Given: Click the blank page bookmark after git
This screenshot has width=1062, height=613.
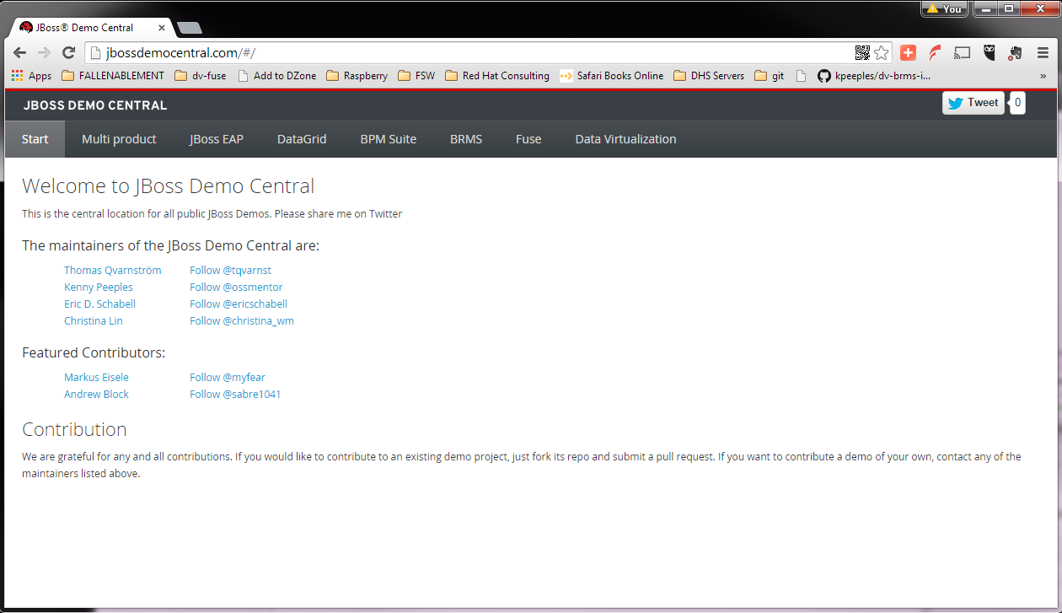Looking at the screenshot, I should pyautogui.click(x=801, y=76).
